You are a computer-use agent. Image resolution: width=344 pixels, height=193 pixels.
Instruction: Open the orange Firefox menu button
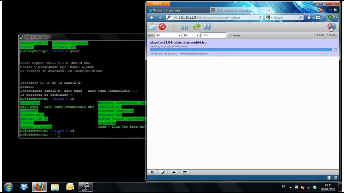pos(158,3)
